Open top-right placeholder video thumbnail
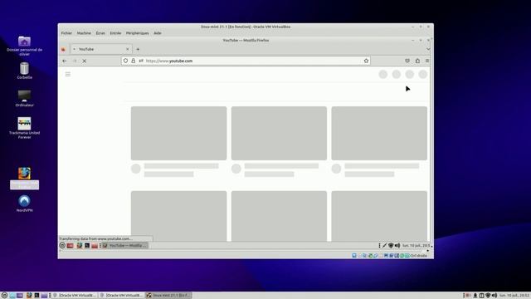This screenshot has width=531, height=299. tap(379, 133)
